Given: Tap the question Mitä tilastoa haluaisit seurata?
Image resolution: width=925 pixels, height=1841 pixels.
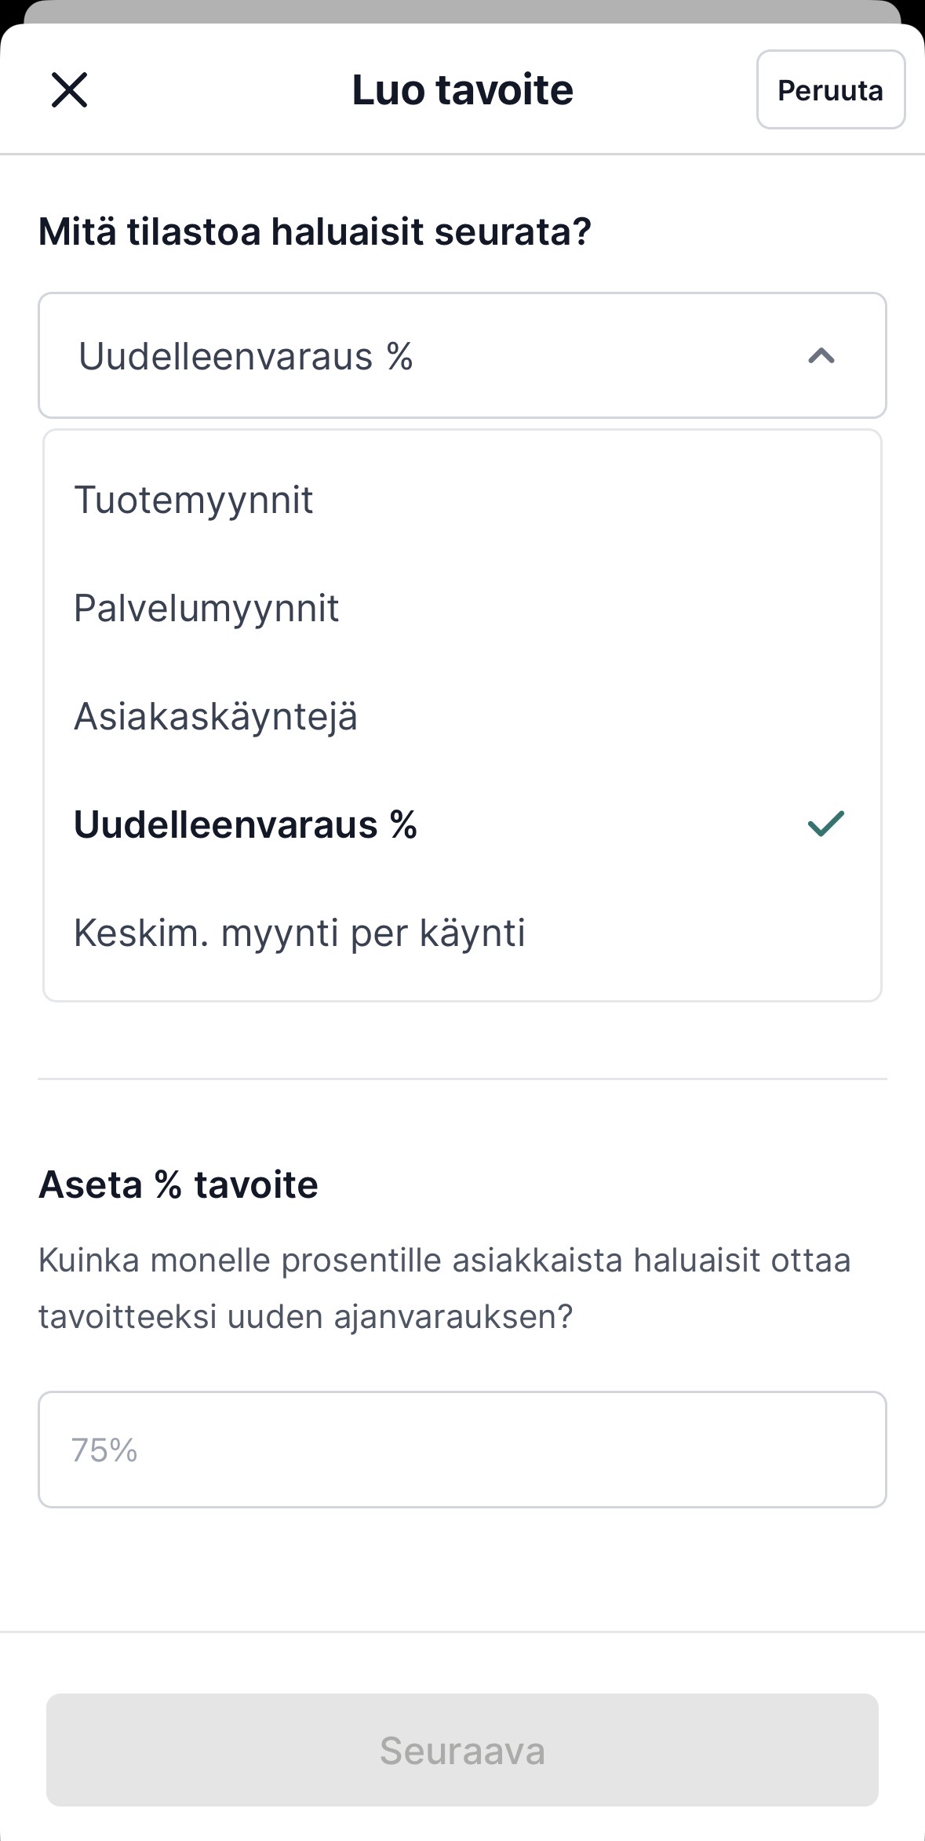Looking at the screenshot, I should pyautogui.click(x=314, y=231).
